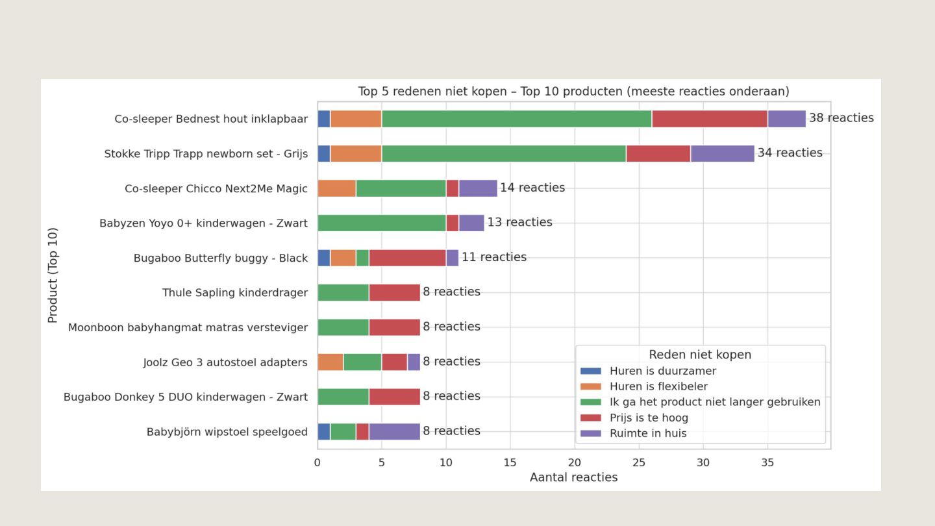Click the blue 'Huren is duurzamer' legend swatch
935x526 pixels.
point(591,371)
